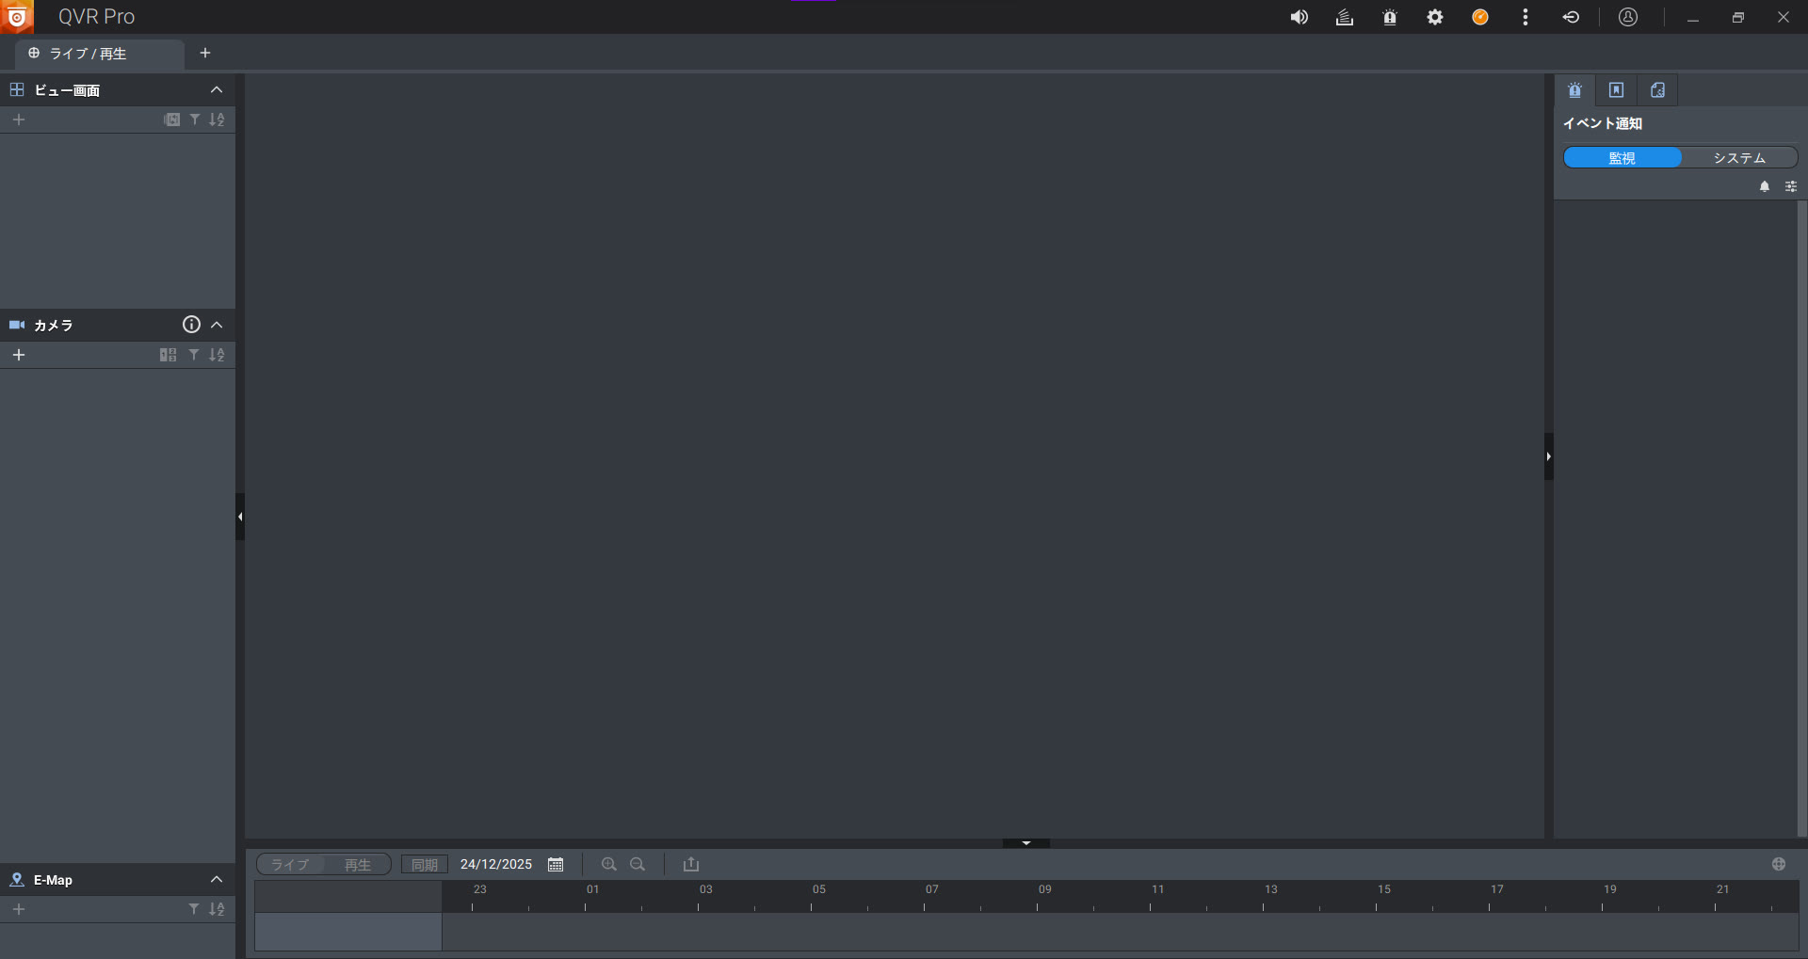Click the speaker volume icon
The image size is (1808, 959).
1299,17
